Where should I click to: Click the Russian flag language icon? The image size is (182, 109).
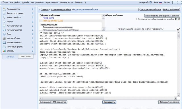tap(160, 3)
